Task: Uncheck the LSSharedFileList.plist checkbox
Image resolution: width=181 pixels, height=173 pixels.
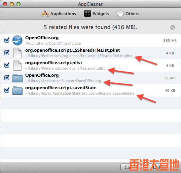Action: [x=7, y=52]
